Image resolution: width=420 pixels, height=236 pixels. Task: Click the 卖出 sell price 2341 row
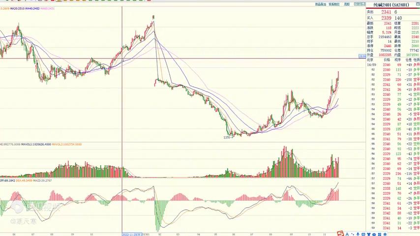tap(385, 12)
